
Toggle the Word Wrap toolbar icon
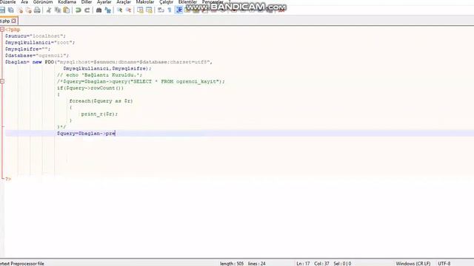click(161, 10)
